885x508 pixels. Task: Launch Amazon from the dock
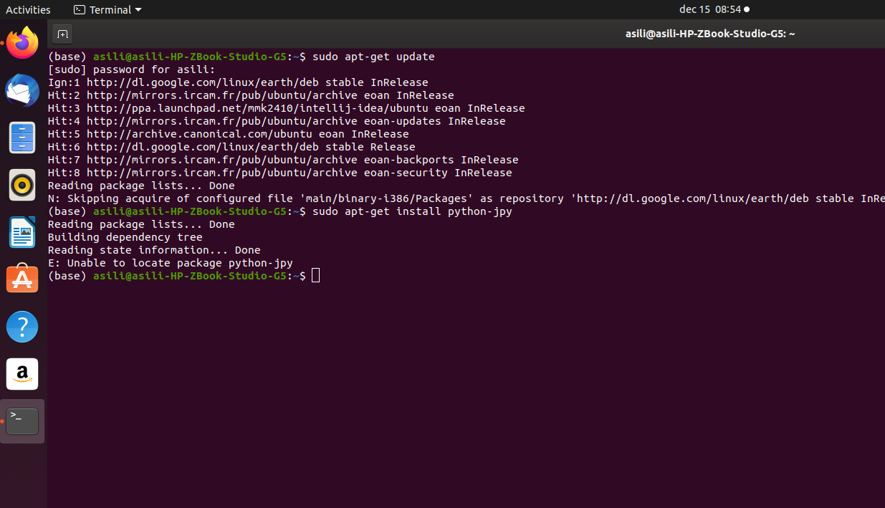[x=23, y=374]
